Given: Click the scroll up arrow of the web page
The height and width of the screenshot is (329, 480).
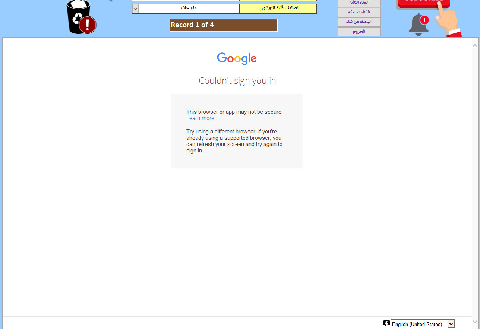Looking at the screenshot, I should [475, 45].
